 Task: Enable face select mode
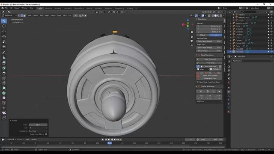tap(24, 15)
